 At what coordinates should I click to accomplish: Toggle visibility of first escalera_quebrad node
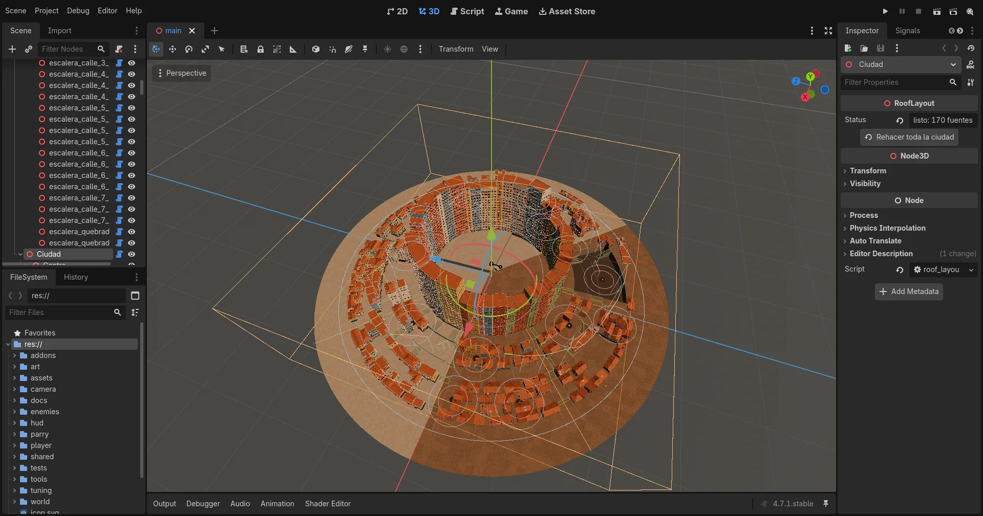tap(132, 232)
